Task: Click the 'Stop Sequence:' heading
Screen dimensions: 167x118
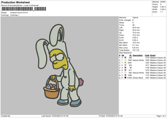Action: [x=126, y=53]
